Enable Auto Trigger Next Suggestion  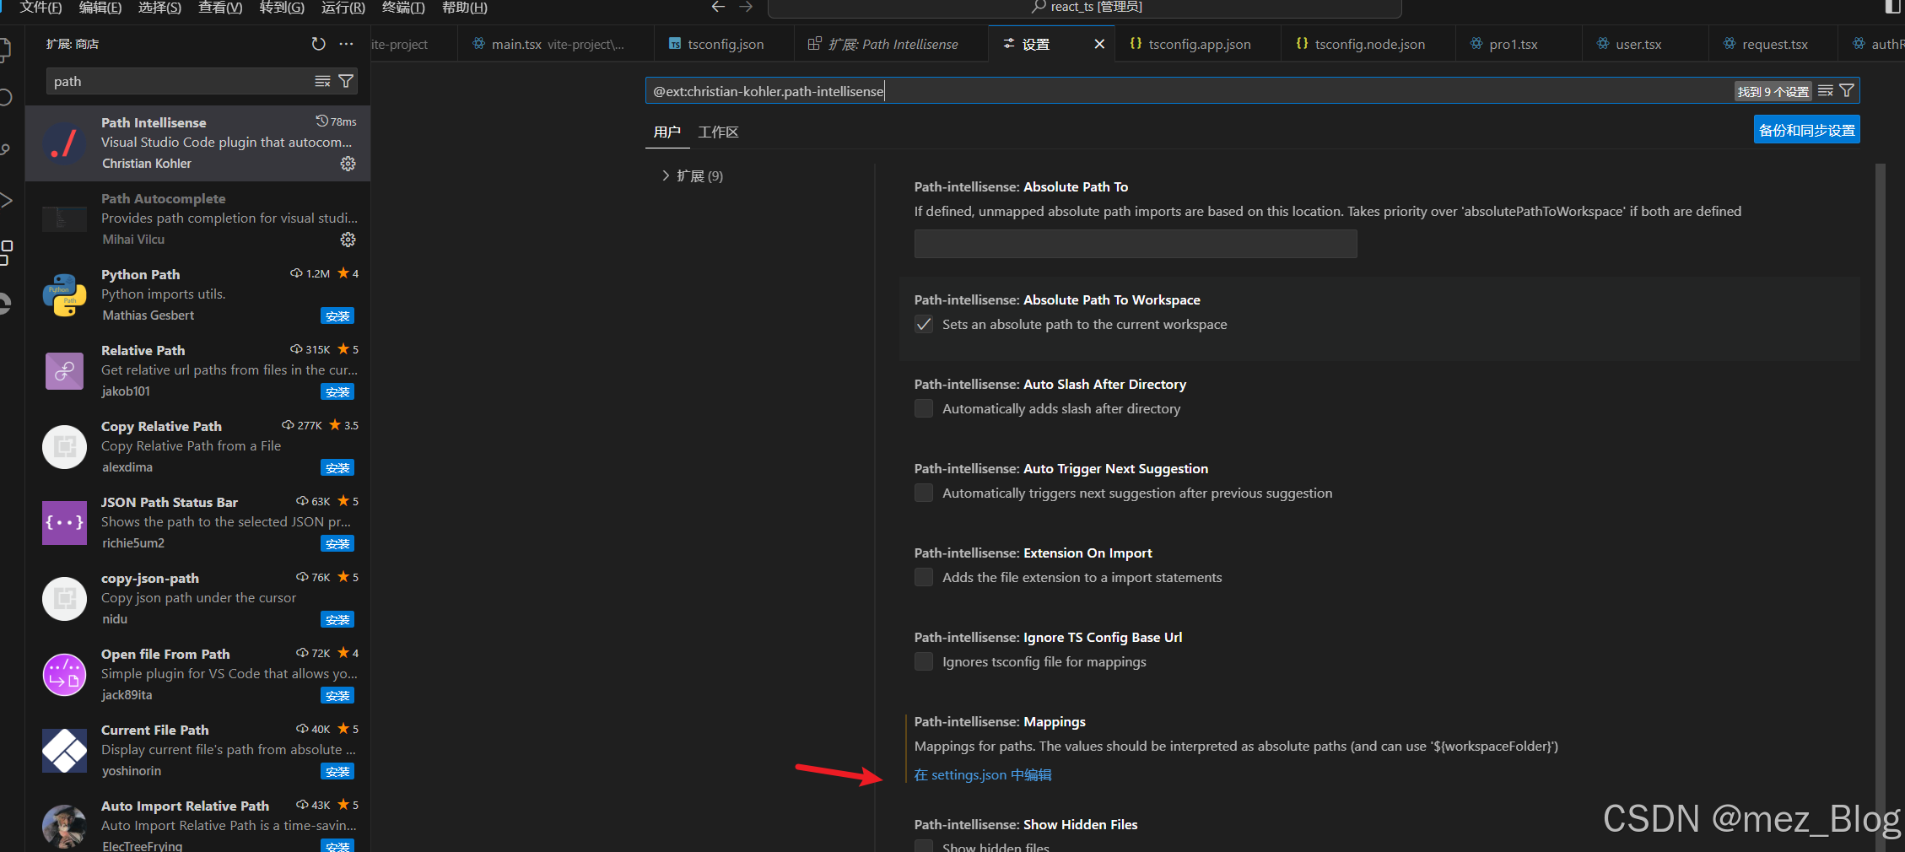(x=924, y=493)
